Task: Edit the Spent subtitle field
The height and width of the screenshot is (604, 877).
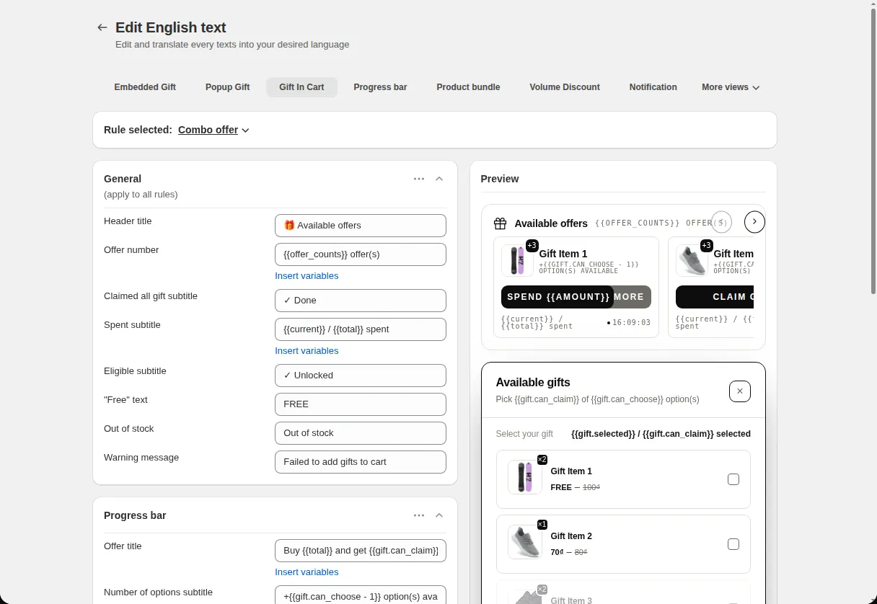Action: [361, 329]
